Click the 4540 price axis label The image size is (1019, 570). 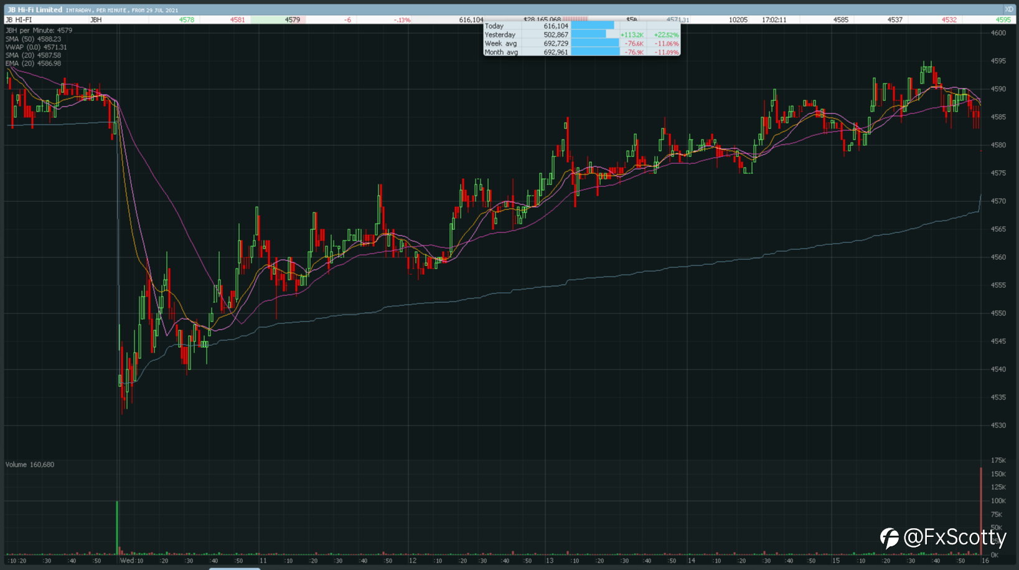click(x=998, y=369)
